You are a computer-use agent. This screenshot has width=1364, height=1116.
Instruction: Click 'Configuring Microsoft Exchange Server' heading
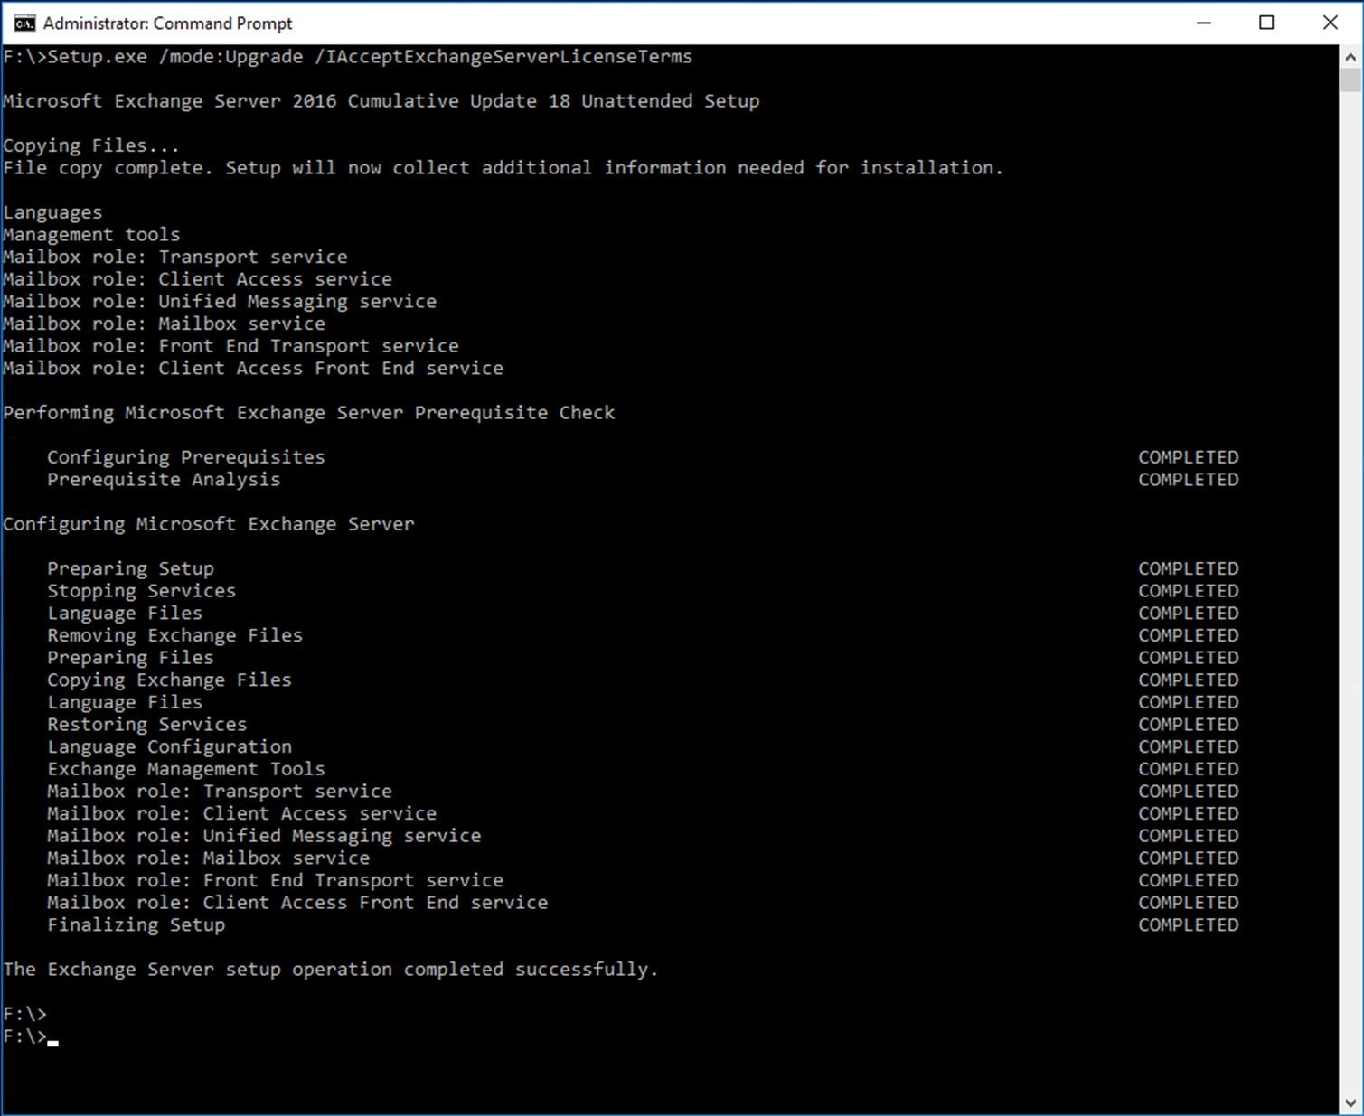tap(209, 524)
